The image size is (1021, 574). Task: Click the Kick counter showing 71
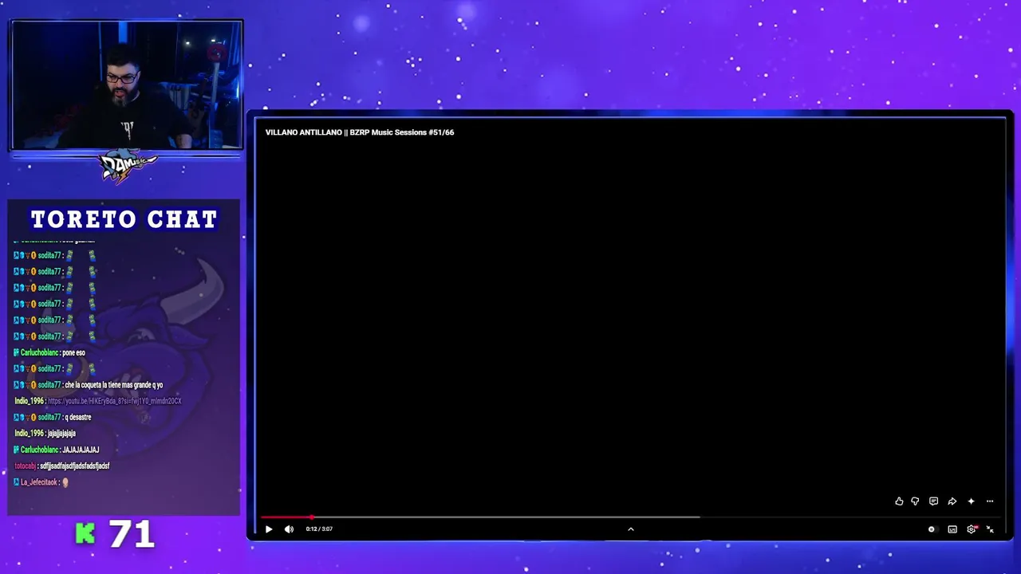coord(131,534)
